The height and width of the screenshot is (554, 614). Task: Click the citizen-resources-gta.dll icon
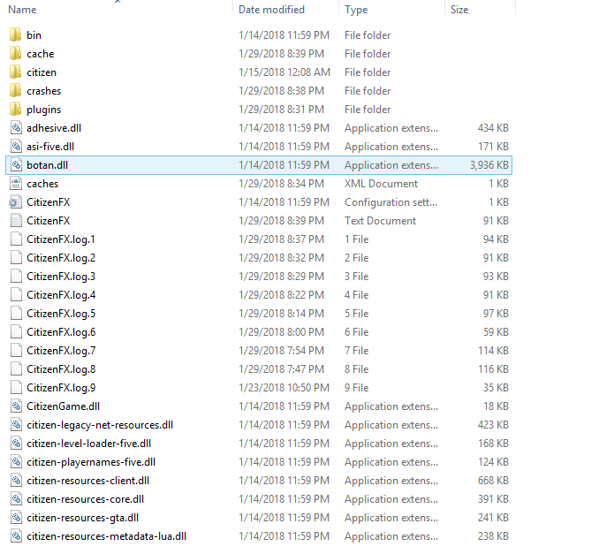click(16, 518)
